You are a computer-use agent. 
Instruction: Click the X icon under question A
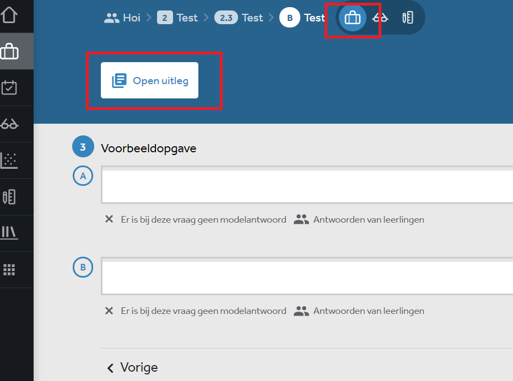(x=109, y=219)
